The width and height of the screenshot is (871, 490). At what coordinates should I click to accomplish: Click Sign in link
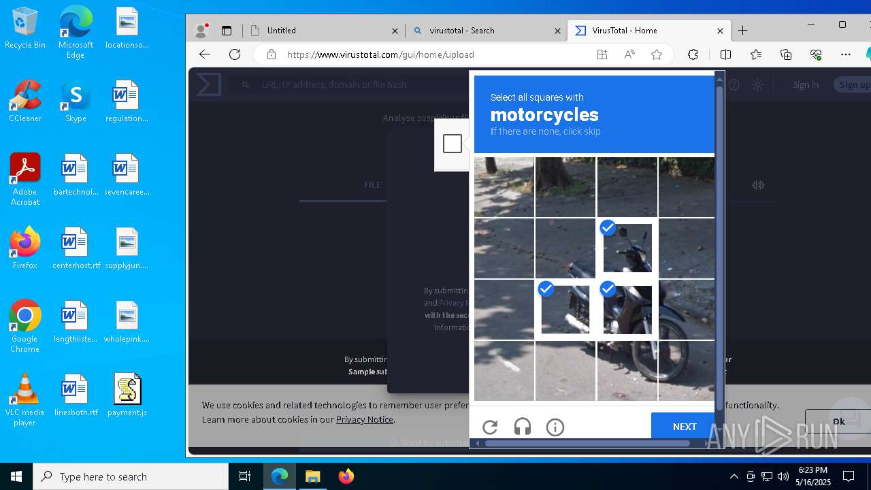click(806, 84)
